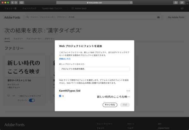Select the デザイナー tab
Screen dimensions: 189x130
(49, 39)
